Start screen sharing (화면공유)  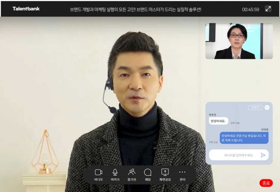pos(165,175)
